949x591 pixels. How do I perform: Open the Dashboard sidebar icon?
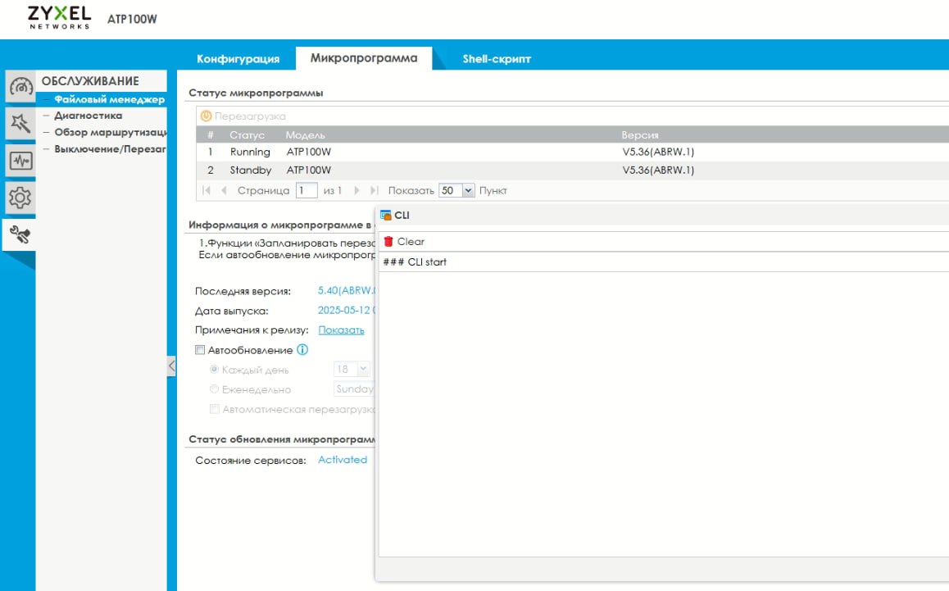20,87
